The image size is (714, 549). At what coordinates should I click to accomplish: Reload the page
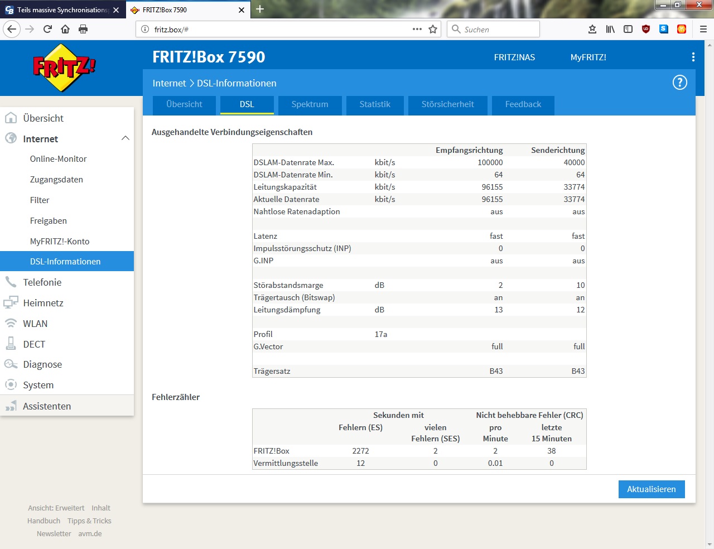tap(47, 29)
